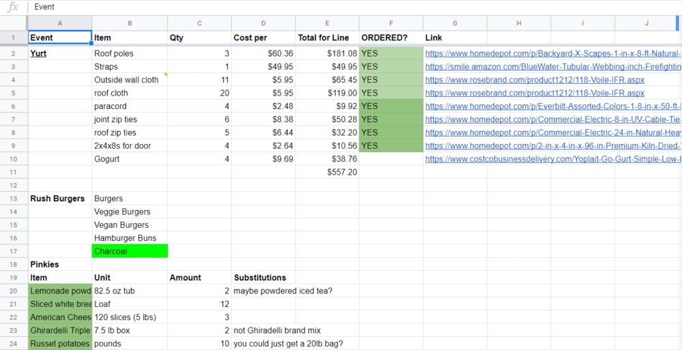
Task: Select column F header
Action: (391, 23)
